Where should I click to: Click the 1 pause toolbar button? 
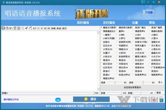tap(38, 28)
